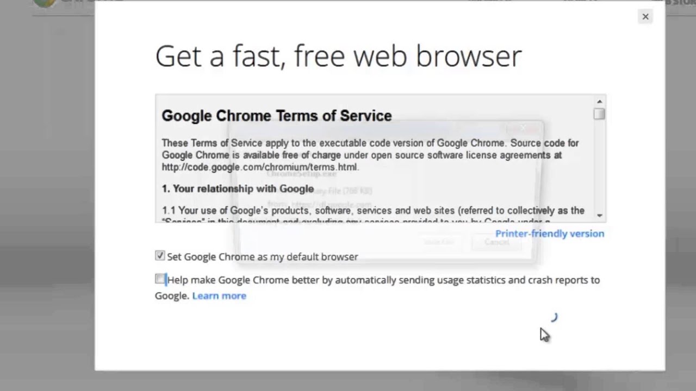Image resolution: width=696 pixels, height=391 pixels.
Task: Close the 'Get a fast, free web browser' dialog
Action: [645, 17]
